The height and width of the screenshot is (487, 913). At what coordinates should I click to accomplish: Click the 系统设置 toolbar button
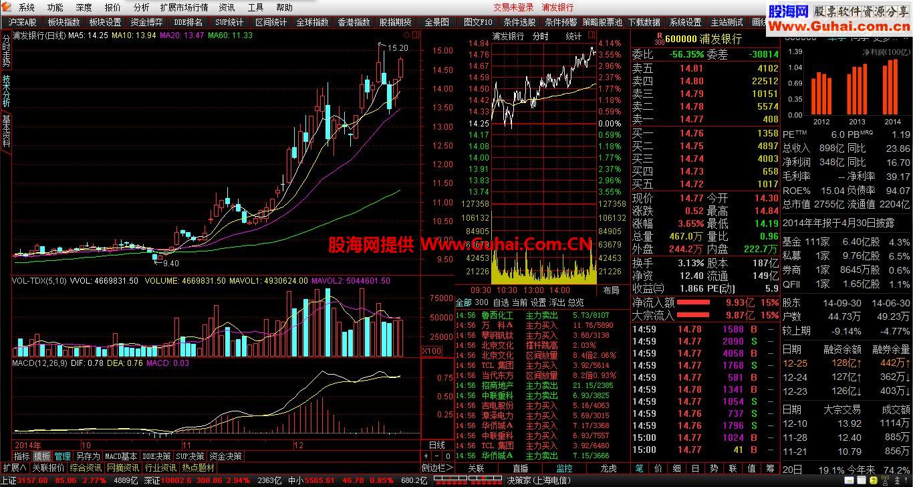pyautogui.click(x=685, y=22)
